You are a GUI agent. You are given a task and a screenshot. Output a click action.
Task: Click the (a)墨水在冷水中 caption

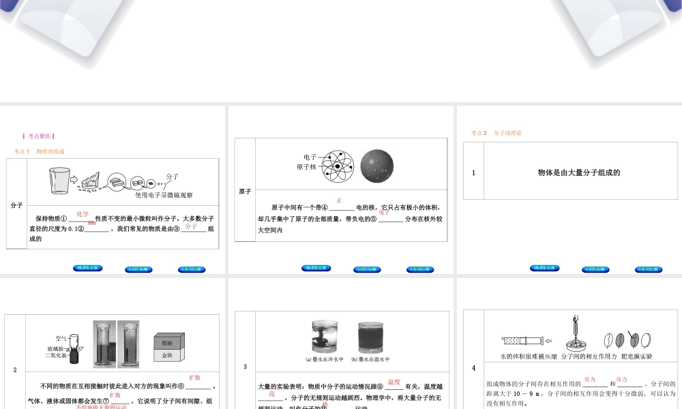click(325, 359)
